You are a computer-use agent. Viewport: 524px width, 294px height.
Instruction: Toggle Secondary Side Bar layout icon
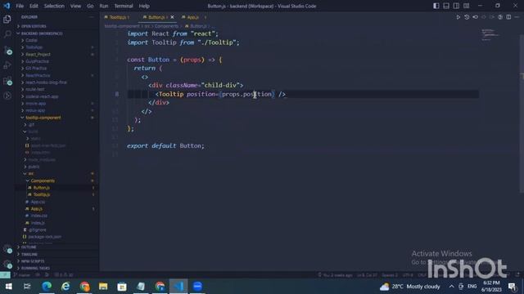[456, 6]
